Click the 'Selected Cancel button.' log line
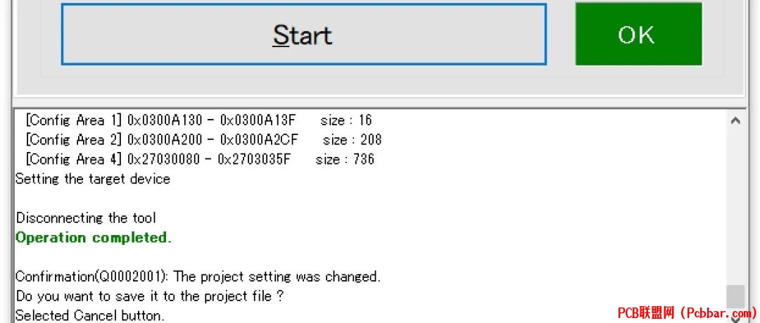This screenshot has width=760, height=323. (90, 316)
